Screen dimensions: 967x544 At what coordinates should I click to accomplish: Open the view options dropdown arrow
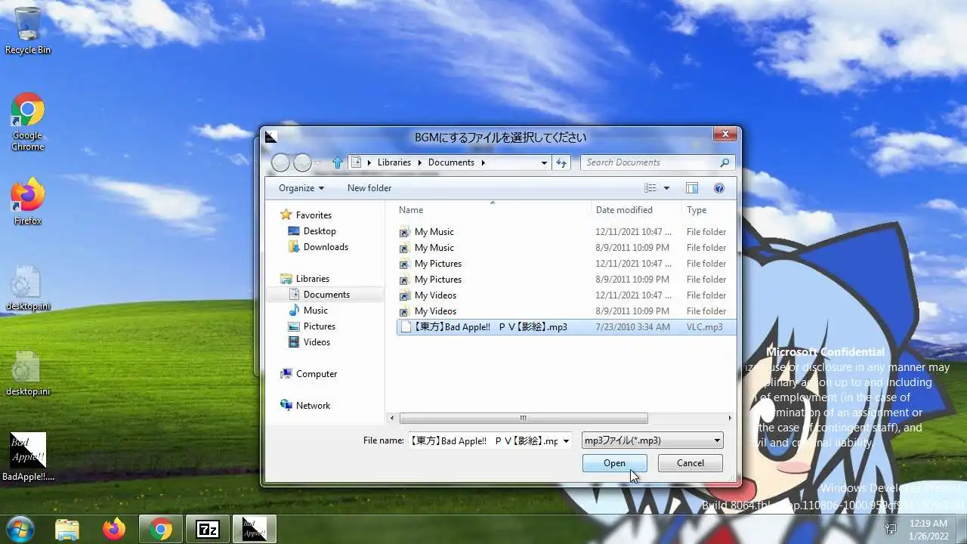click(x=666, y=188)
